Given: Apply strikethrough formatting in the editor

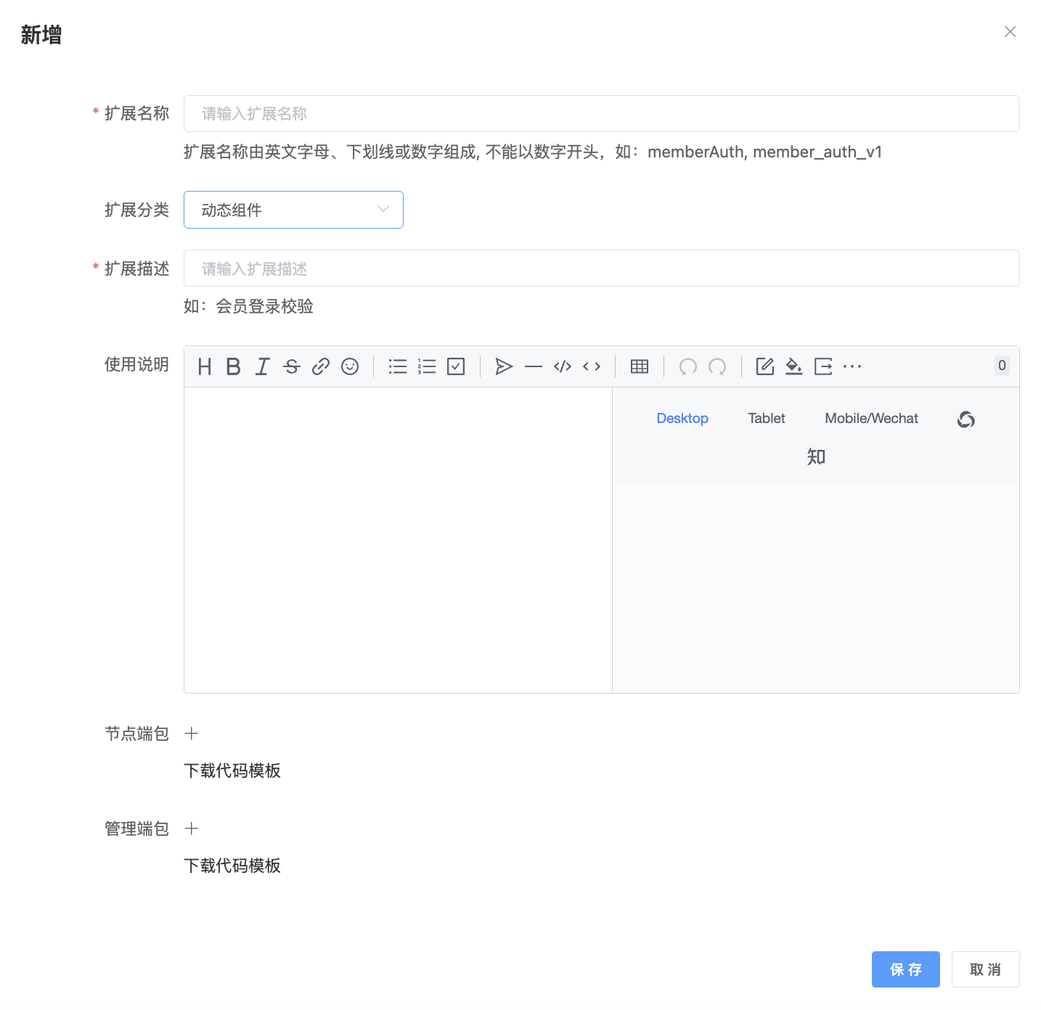Looking at the screenshot, I should point(292,367).
